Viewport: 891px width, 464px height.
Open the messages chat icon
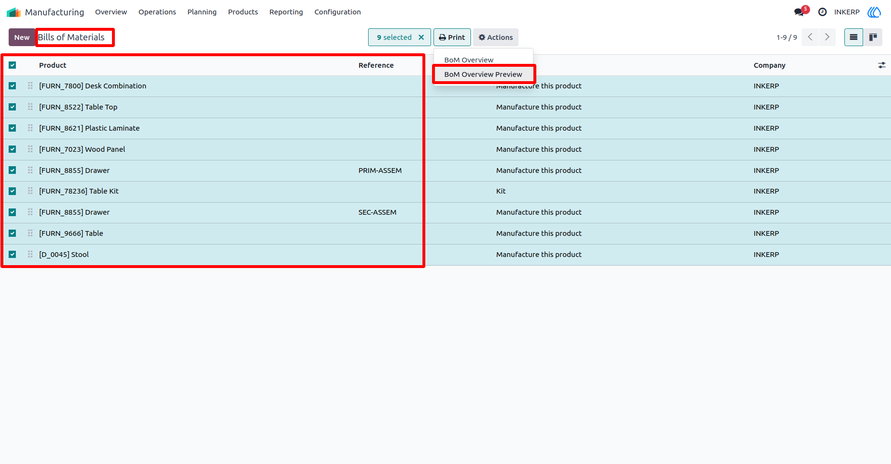pos(799,12)
